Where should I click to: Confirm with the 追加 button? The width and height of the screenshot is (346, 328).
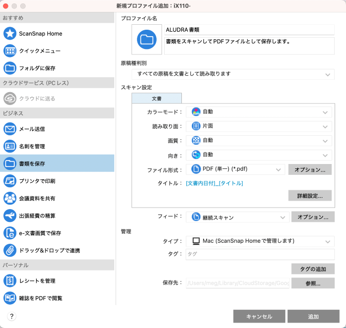point(313,316)
